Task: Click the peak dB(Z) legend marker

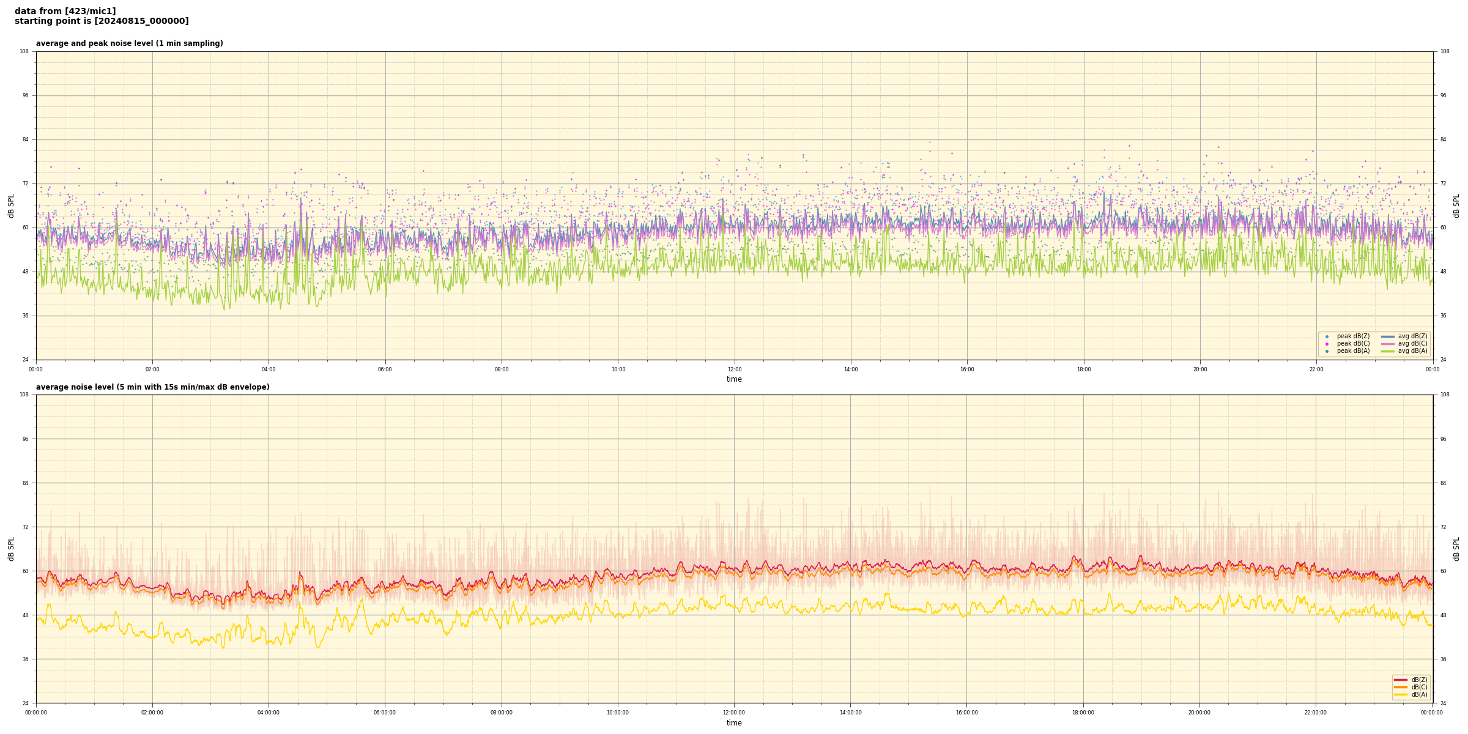Action: [1327, 336]
